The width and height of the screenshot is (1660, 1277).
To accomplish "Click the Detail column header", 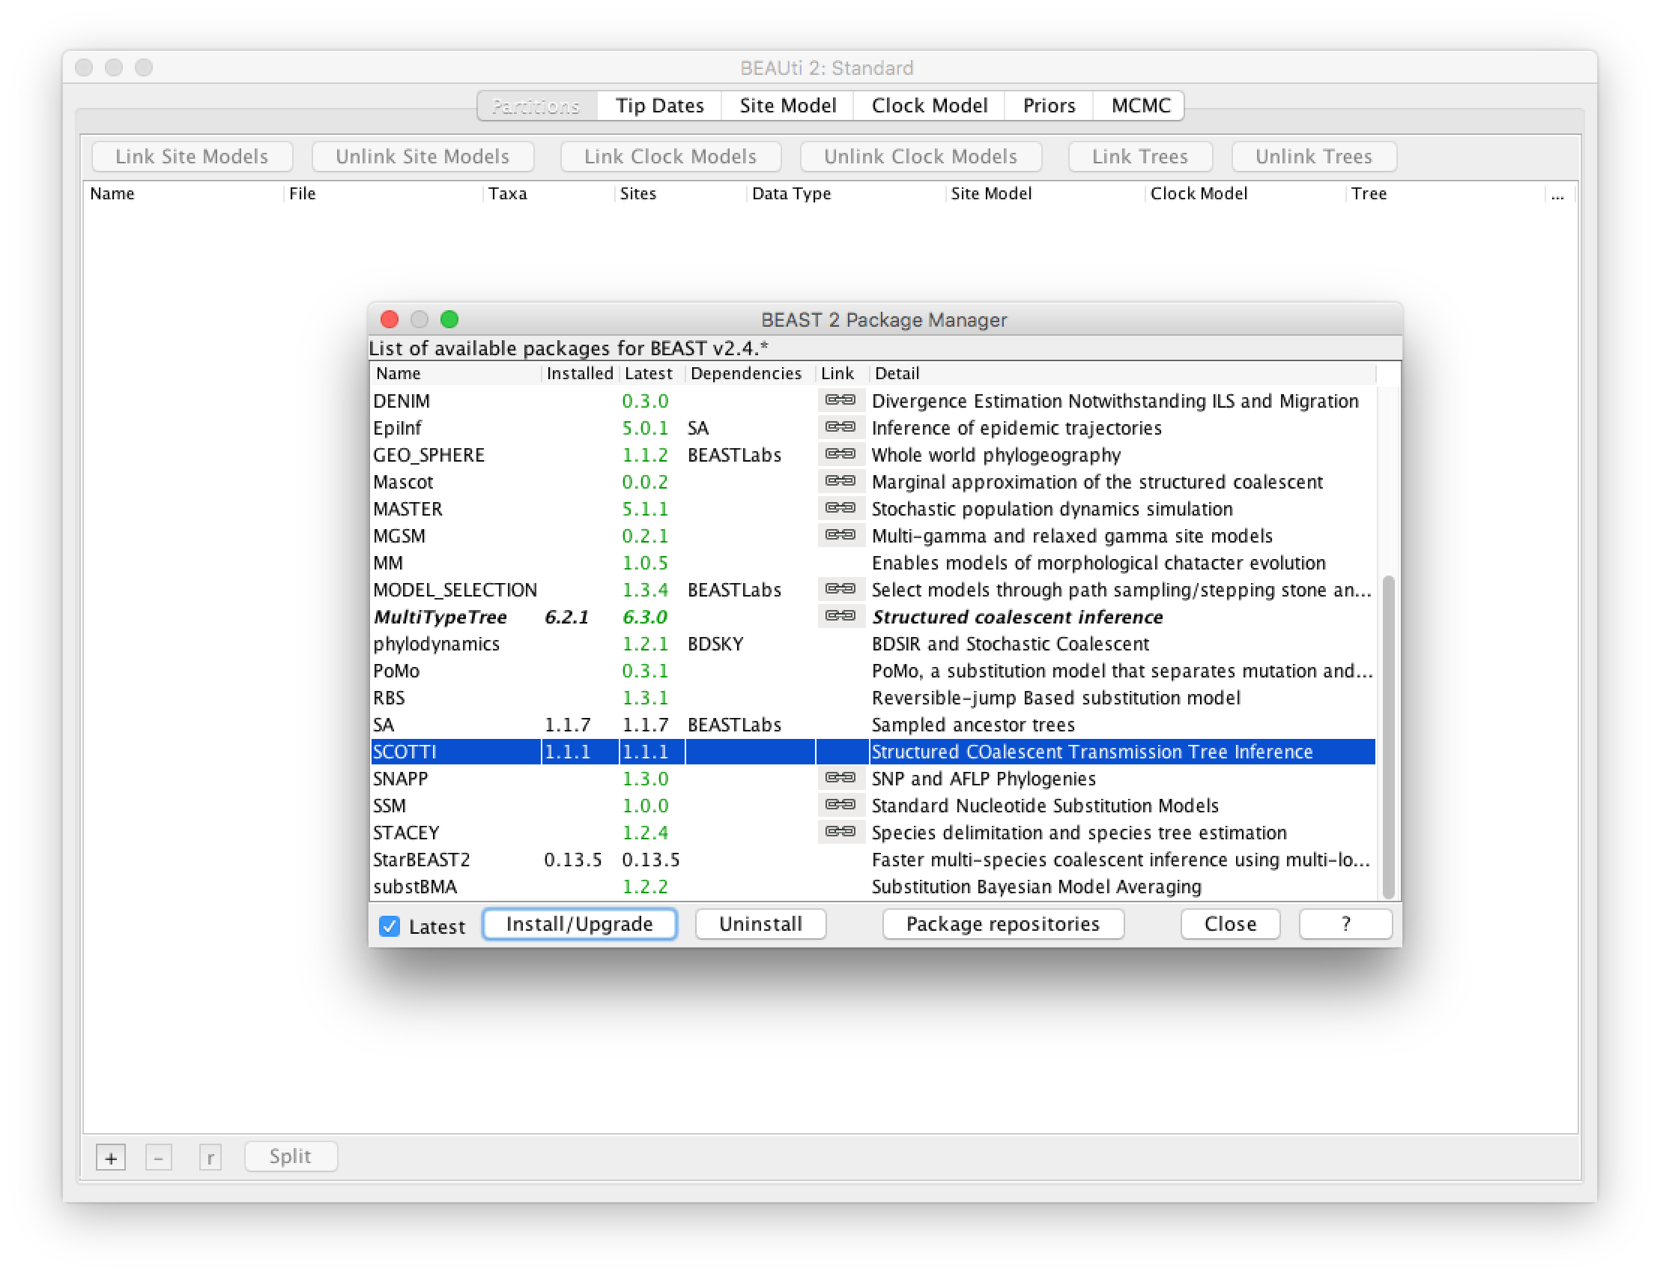I will [x=1122, y=373].
